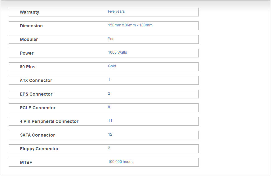Viewport: 271px width, 176px height.
Task: Select the "100,000 hours" MTBF value
Action: [x=120, y=162]
